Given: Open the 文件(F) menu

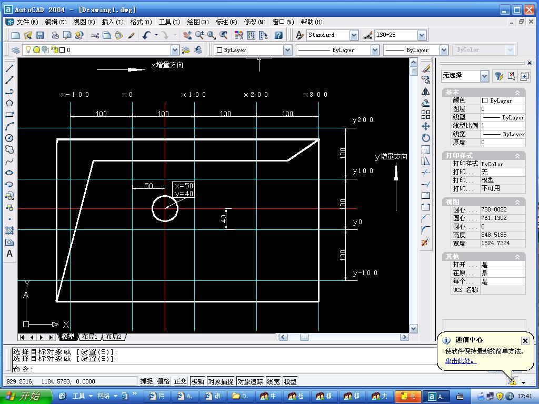Looking at the screenshot, I should (x=27, y=22).
